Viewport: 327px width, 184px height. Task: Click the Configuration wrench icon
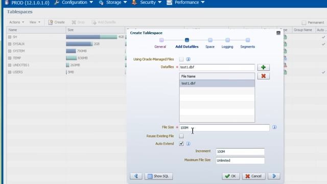(x=57, y=3)
